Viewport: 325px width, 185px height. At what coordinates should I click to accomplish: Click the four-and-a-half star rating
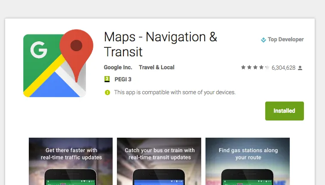255,68
